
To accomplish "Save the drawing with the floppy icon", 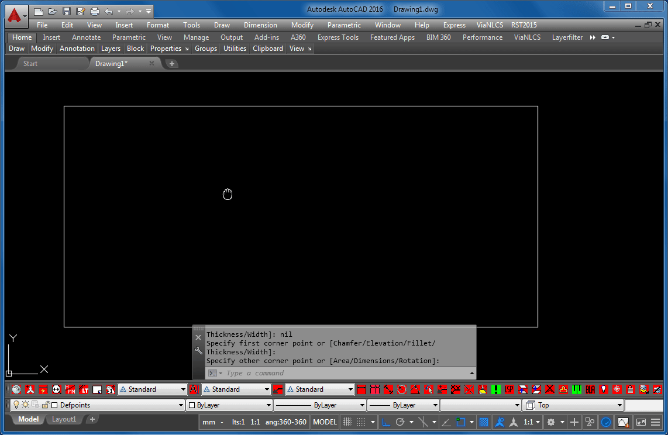I will click(x=67, y=12).
